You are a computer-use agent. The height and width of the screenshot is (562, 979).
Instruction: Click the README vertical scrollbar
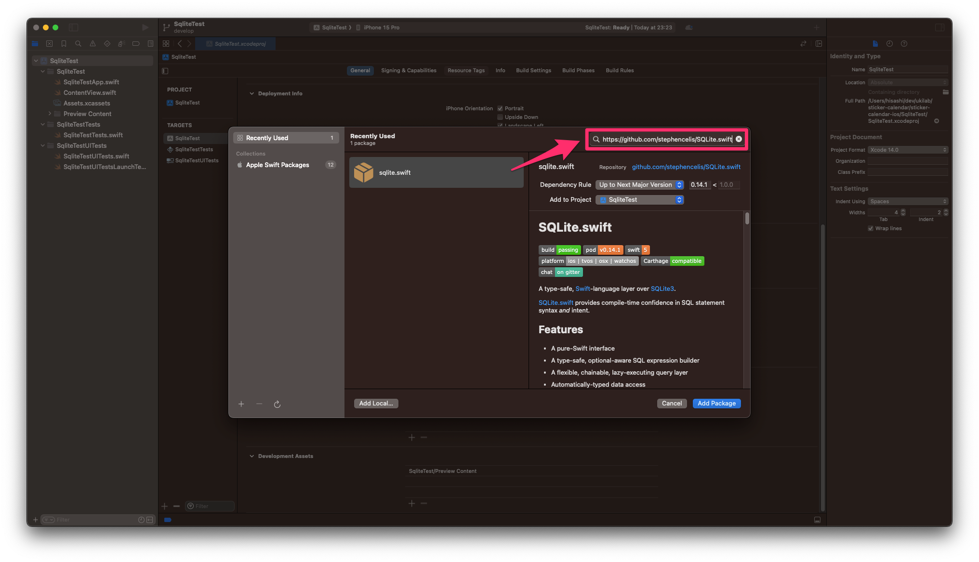(747, 218)
